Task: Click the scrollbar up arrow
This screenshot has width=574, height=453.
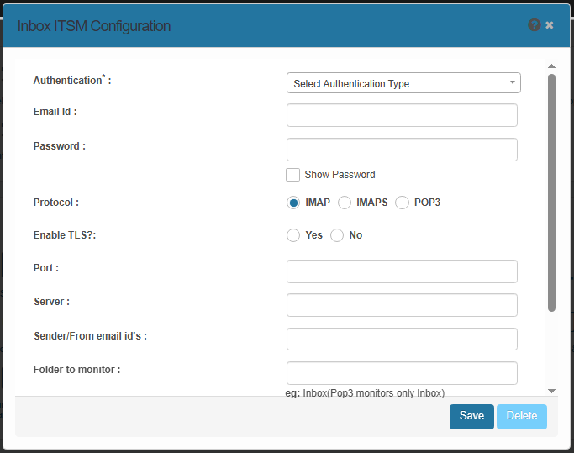Action: (x=551, y=66)
